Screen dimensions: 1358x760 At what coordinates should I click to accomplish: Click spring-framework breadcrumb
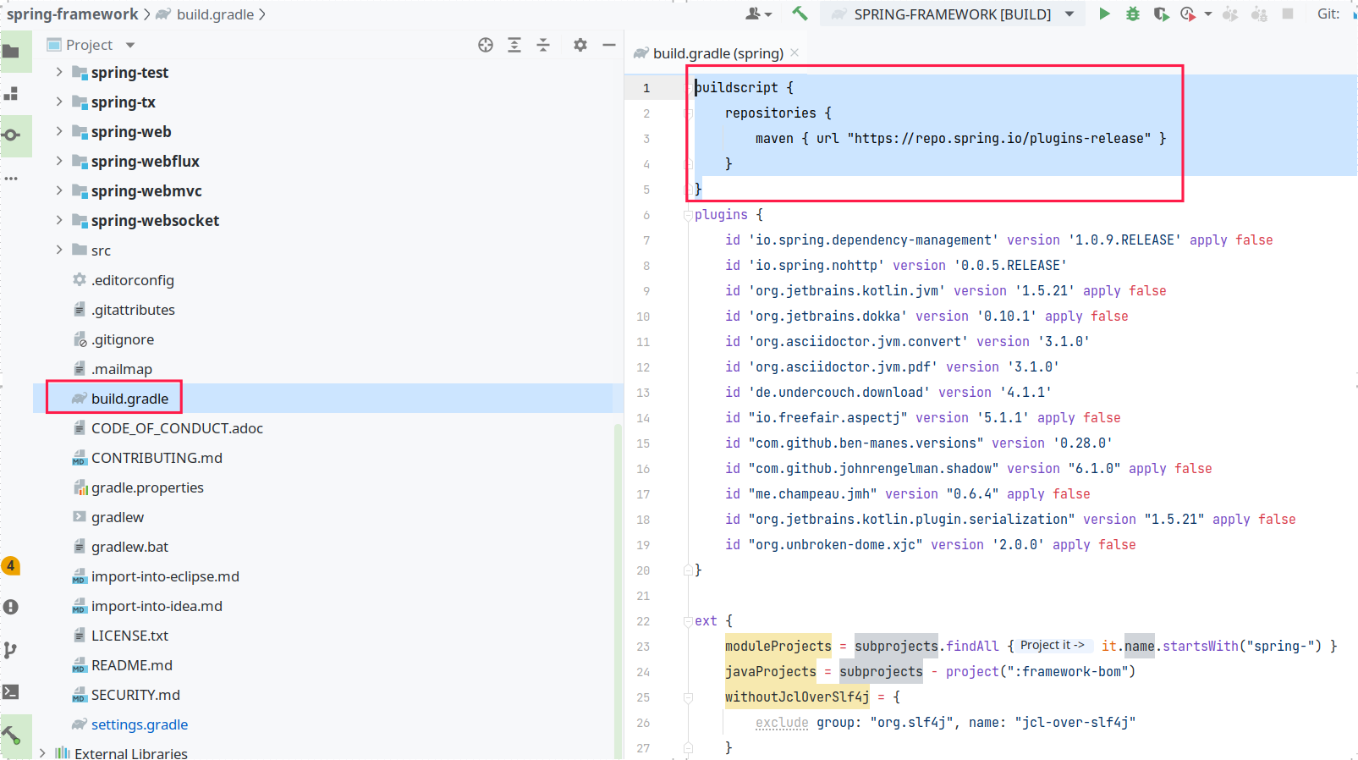click(x=72, y=14)
